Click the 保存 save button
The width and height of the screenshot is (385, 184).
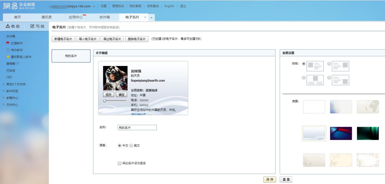[x=269, y=180]
